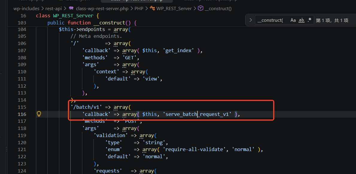This screenshot has width=356, height=174.
Task: Open WP_REST_Server class breadcrumb
Action: coord(174,9)
